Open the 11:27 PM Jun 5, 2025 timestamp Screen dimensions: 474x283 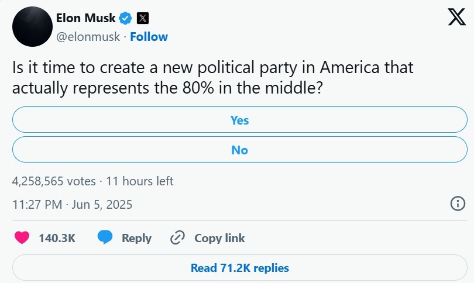pyautogui.click(x=72, y=205)
